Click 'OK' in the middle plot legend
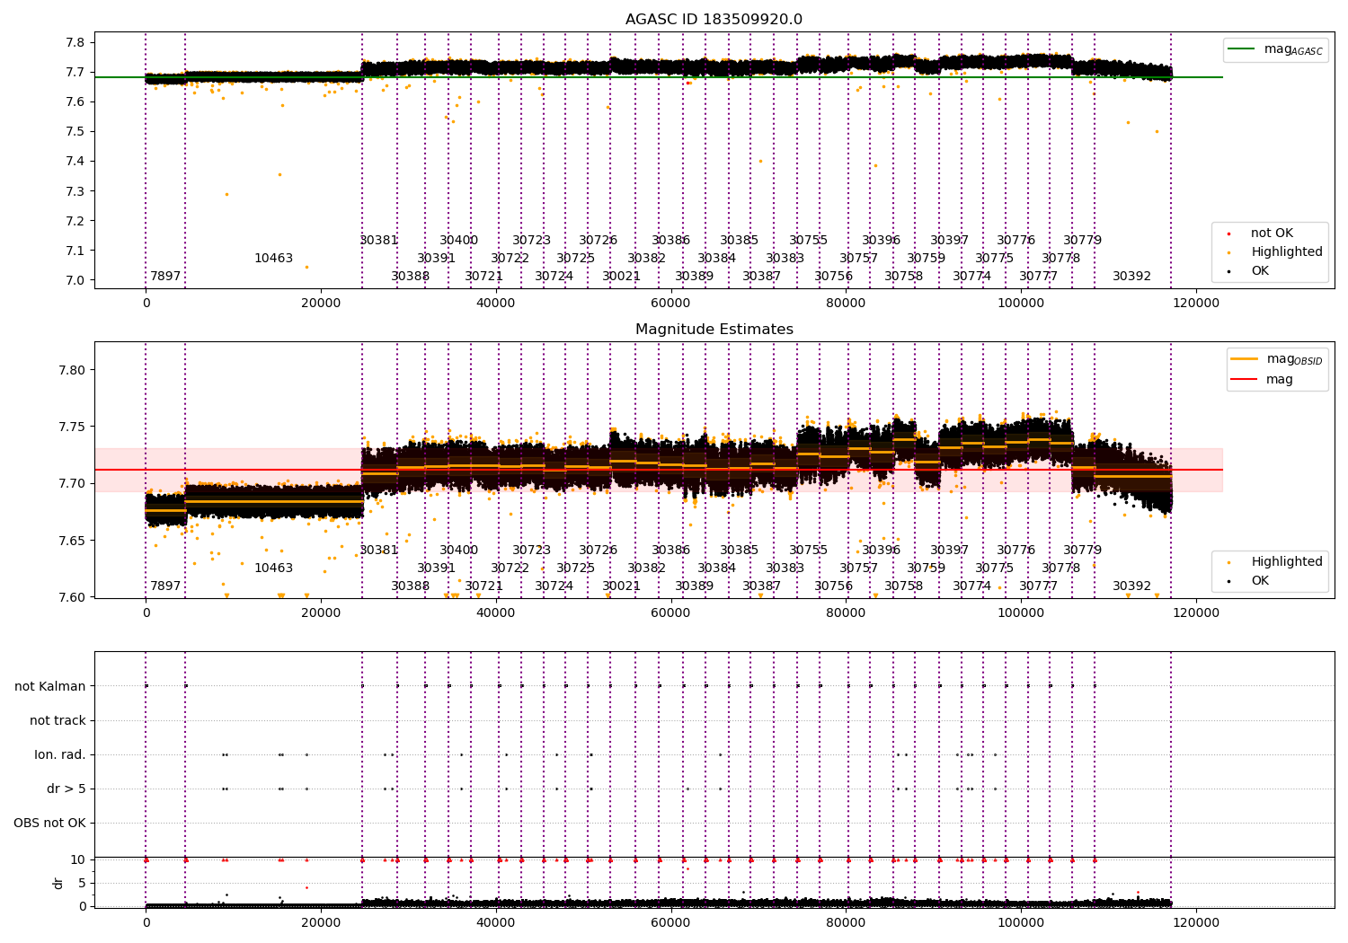 [x=1260, y=581]
